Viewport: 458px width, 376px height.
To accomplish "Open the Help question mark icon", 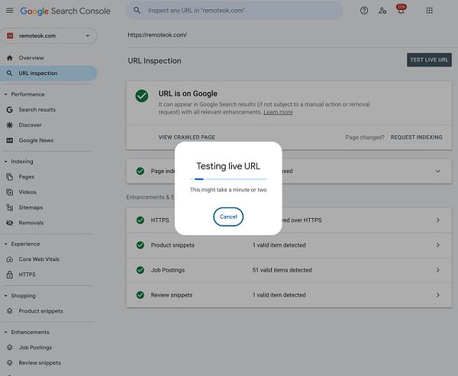I will pos(364,11).
